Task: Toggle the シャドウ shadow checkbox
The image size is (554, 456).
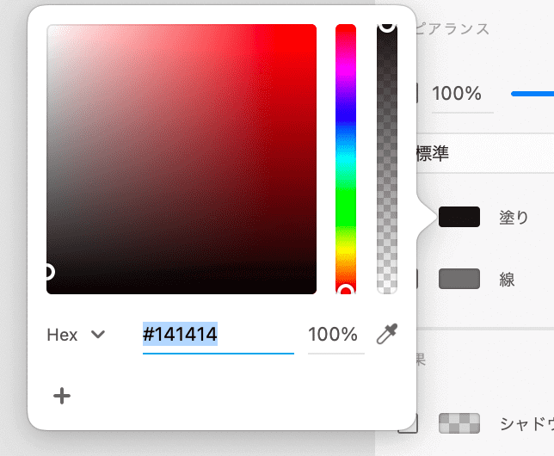Action: (409, 423)
